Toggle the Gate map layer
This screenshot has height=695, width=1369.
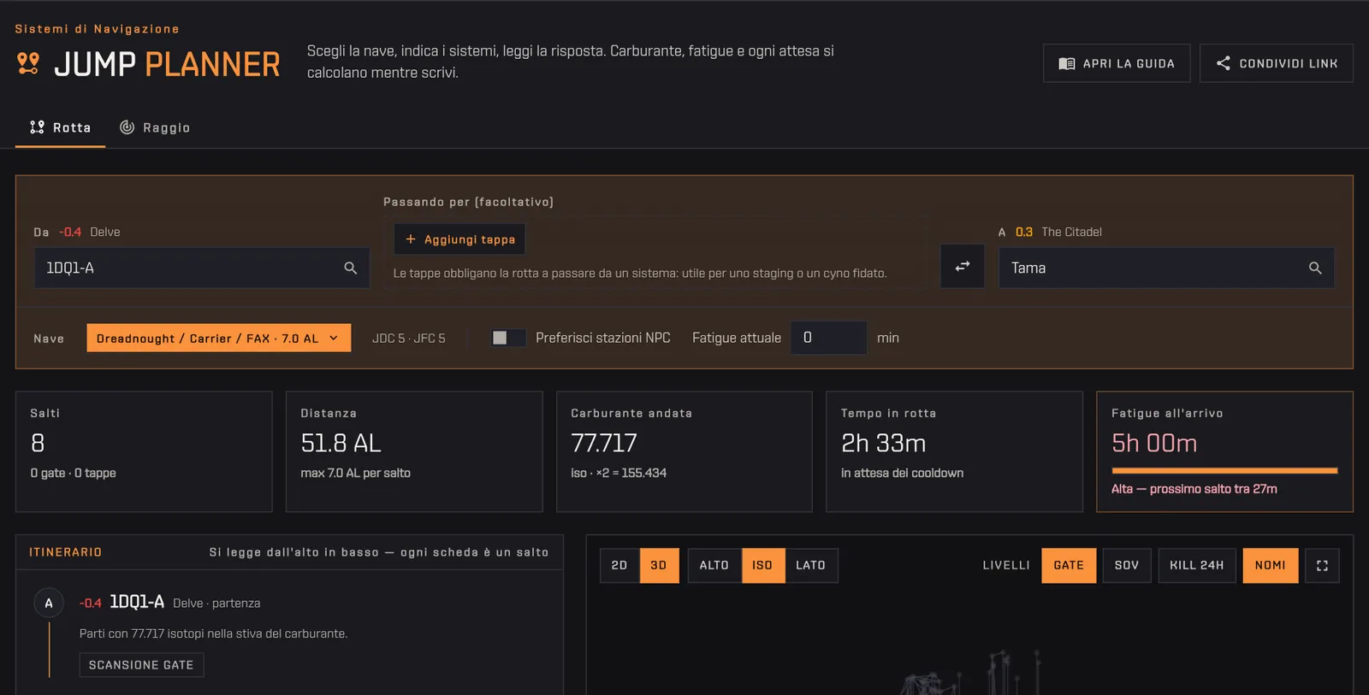point(1069,565)
